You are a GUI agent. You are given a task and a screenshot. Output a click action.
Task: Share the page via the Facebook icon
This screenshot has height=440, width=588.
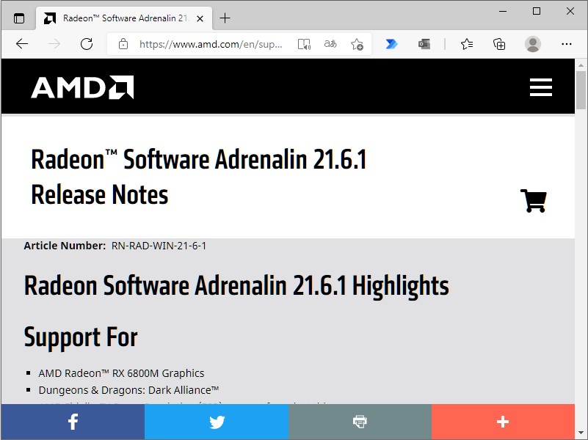pyautogui.click(x=73, y=422)
